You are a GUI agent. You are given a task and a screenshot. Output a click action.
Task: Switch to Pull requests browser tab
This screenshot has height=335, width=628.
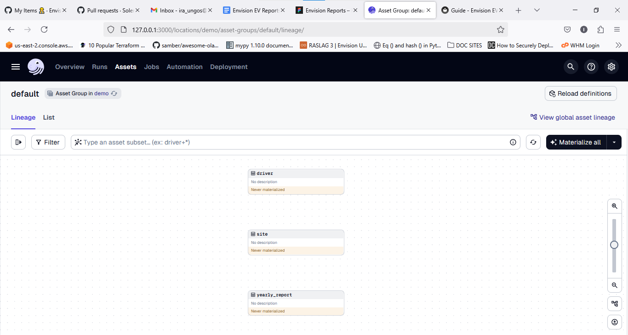pyautogui.click(x=108, y=10)
